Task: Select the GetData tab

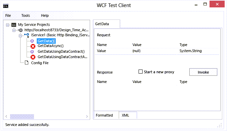Action: click(x=106, y=24)
